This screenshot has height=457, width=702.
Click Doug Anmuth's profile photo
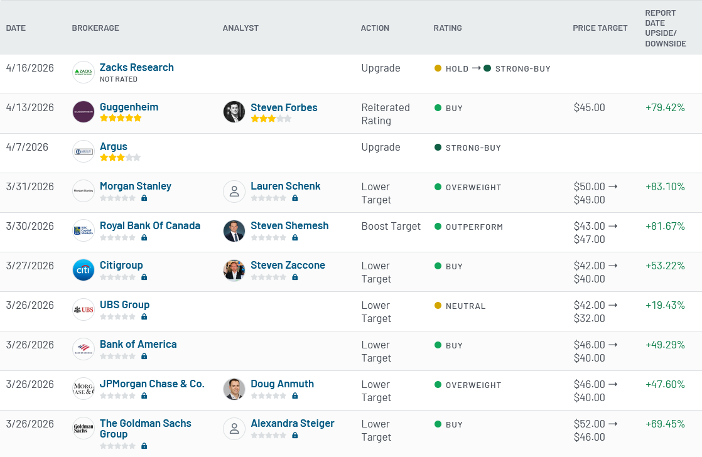[234, 389]
